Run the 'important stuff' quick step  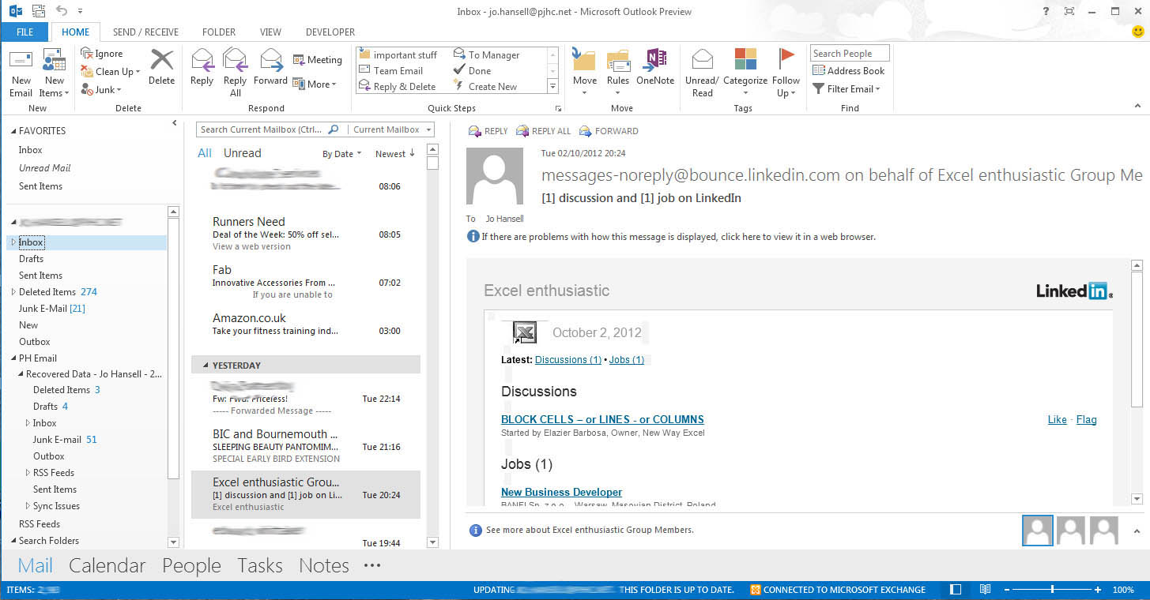pyautogui.click(x=398, y=54)
